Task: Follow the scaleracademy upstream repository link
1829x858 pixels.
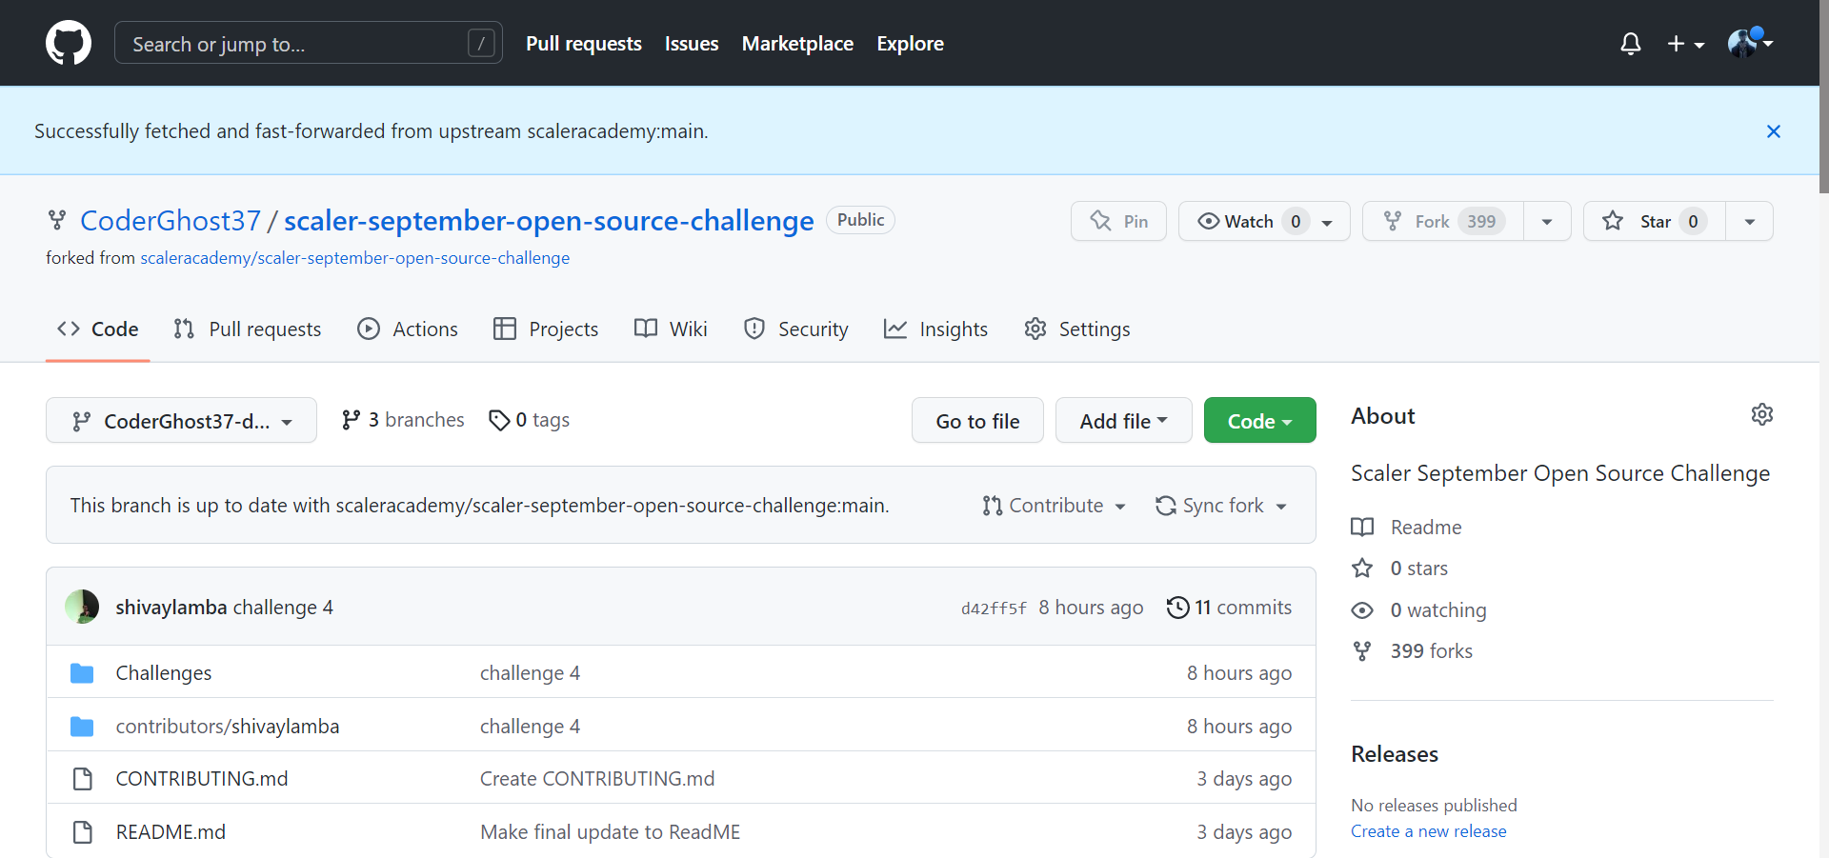Action: click(x=354, y=257)
